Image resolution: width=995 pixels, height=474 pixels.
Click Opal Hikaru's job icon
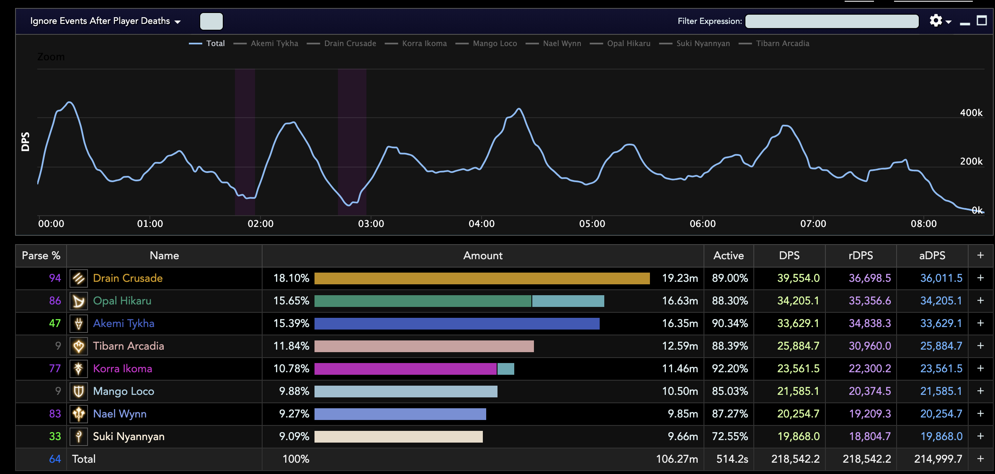point(79,301)
